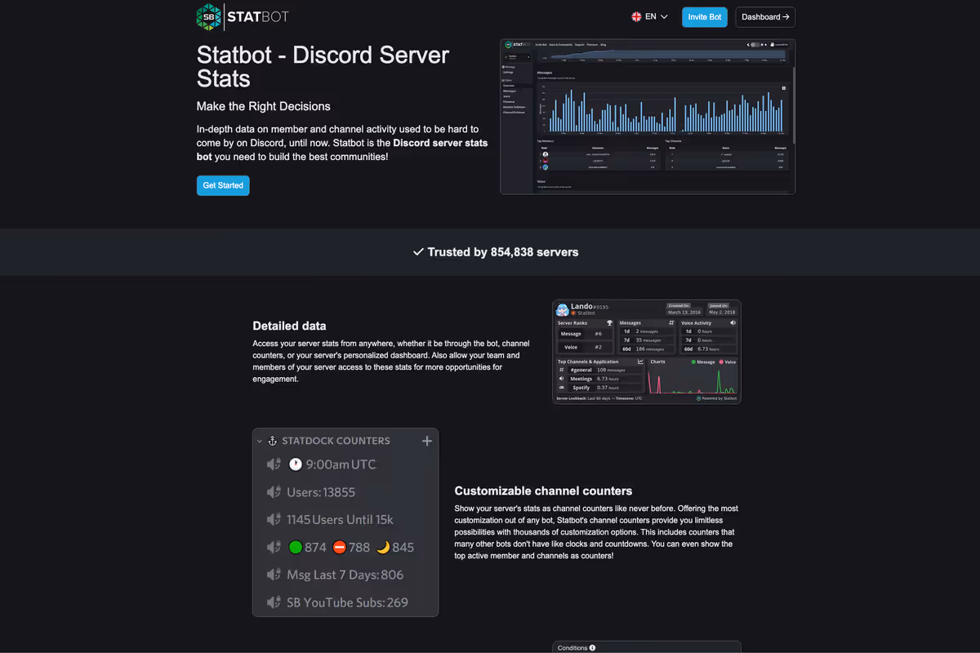980x653 pixels.
Task: Click the 60d 186 messages row
Action: [x=647, y=349]
